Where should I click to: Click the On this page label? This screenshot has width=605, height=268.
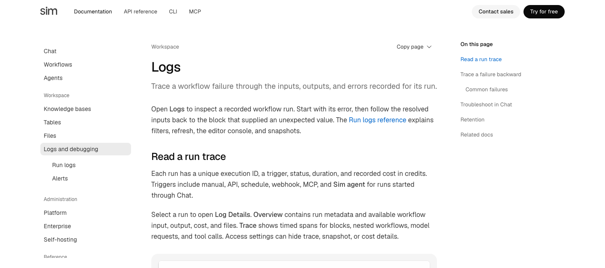coord(476,44)
